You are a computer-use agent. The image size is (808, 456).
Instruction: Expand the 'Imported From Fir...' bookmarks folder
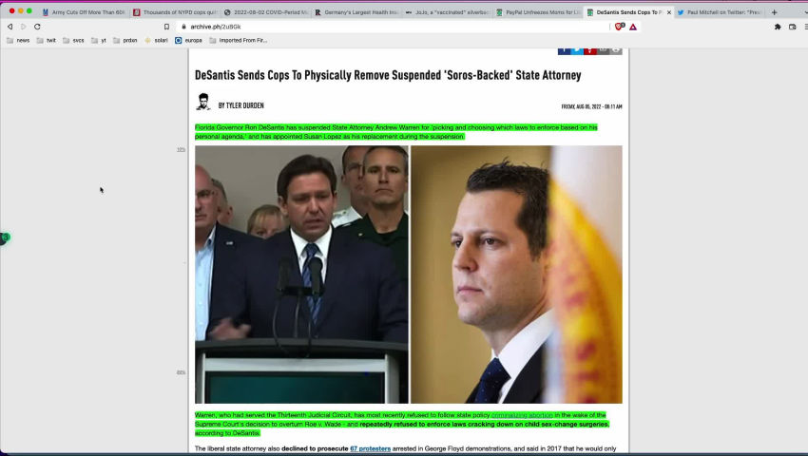pos(238,41)
